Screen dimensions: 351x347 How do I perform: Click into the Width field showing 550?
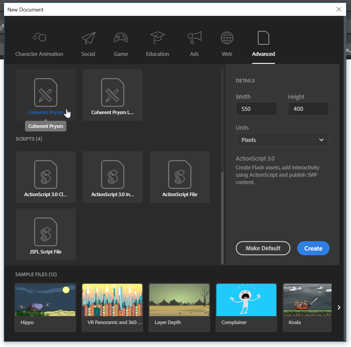point(256,109)
